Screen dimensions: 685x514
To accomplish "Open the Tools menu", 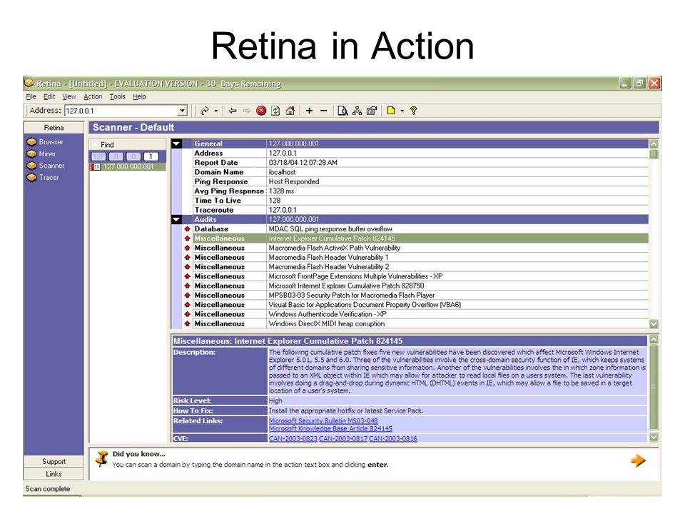I will tap(118, 96).
